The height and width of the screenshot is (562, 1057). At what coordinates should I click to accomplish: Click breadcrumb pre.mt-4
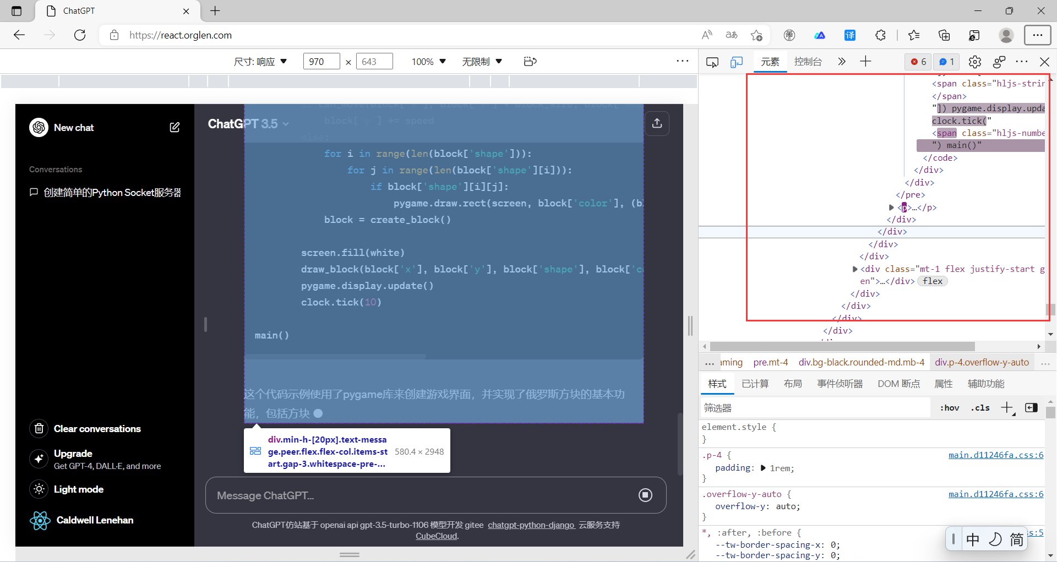770,362
